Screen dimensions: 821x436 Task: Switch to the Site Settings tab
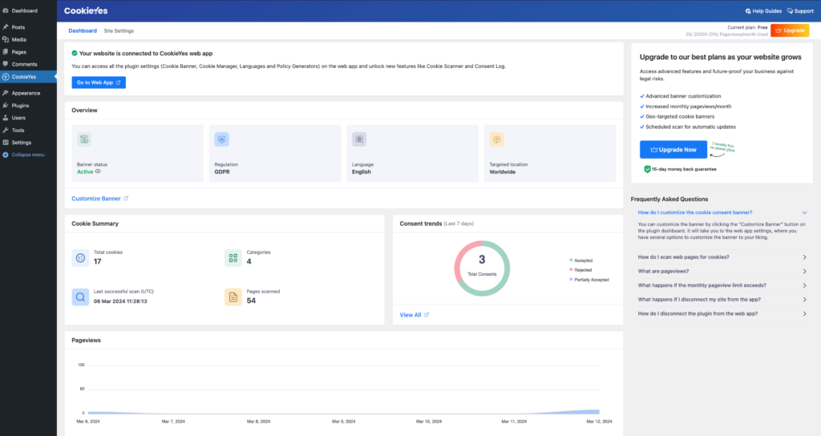tap(119, 30)
